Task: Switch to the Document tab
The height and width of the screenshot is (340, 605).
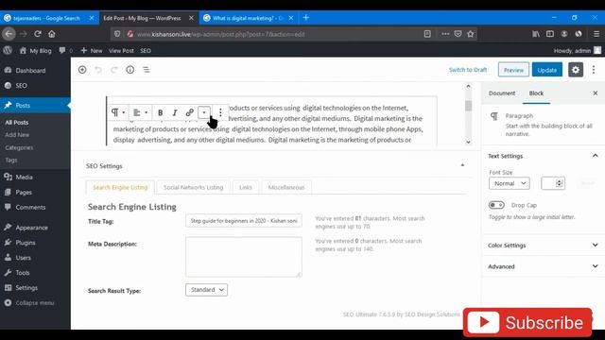Action: [502, 93]
